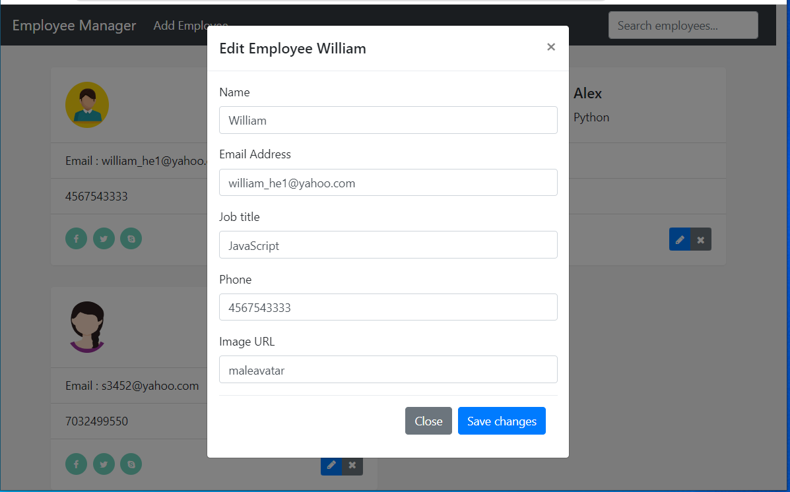Select the Email Address field in the modal
Screen dimensions: 790x492
pyautogui.click(x=388, y=182)
